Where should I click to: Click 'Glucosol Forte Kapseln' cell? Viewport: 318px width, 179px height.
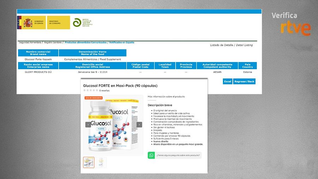click(x=38, y=59)
